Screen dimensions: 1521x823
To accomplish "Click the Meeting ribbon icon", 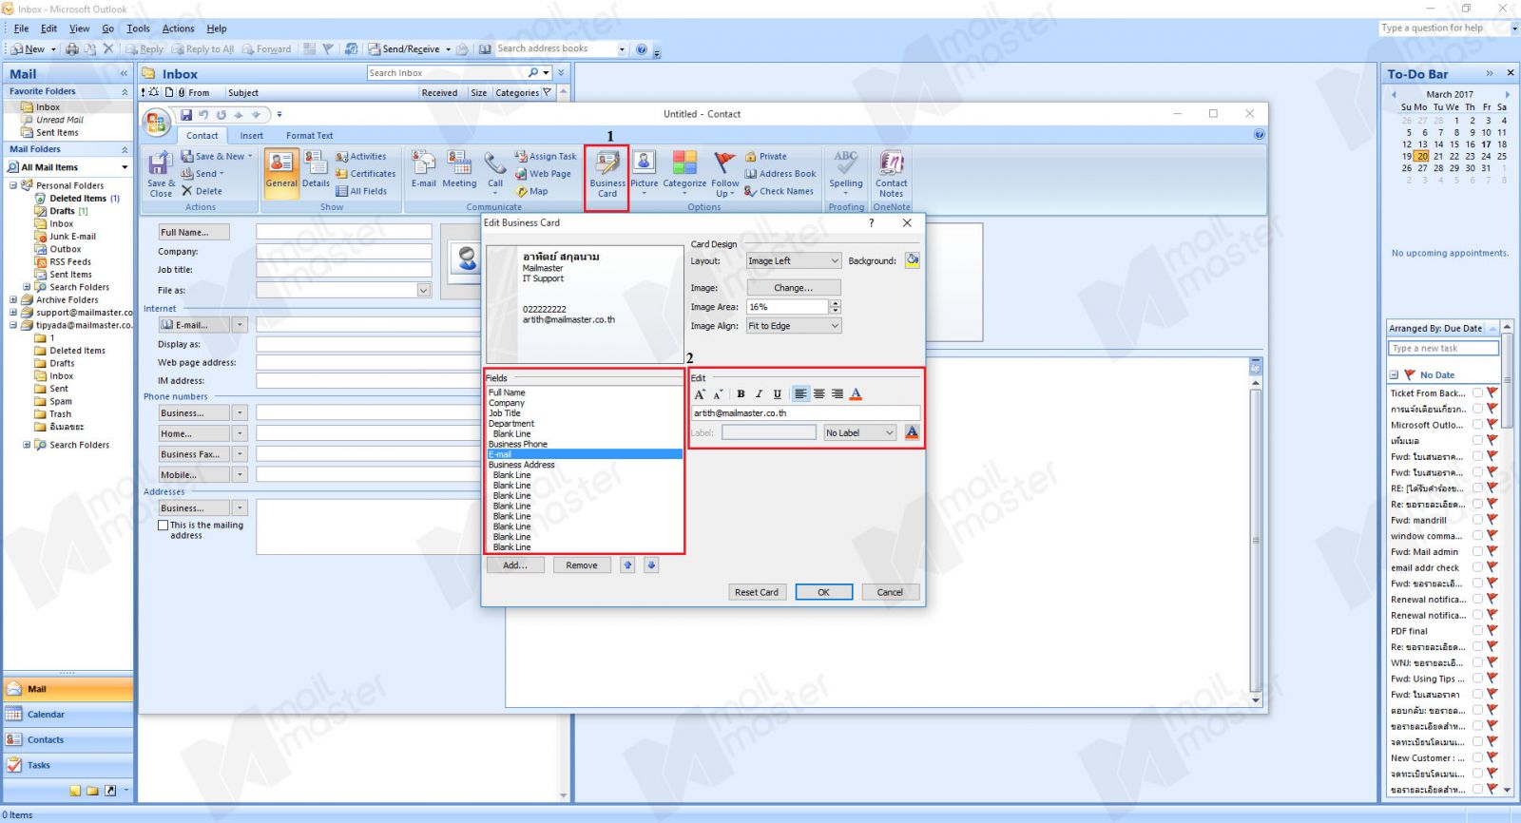I will pyautogui.click(x=459, y=163).
